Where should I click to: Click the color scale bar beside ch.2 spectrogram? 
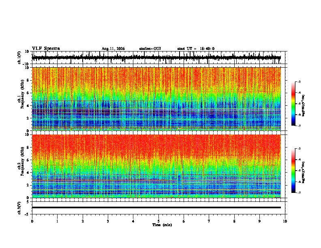point(293,171)
